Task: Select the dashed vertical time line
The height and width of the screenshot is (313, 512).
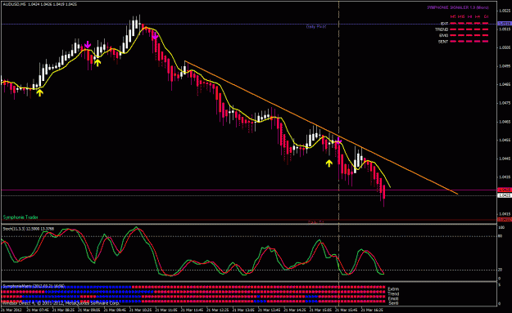Action: click(338, 111)
